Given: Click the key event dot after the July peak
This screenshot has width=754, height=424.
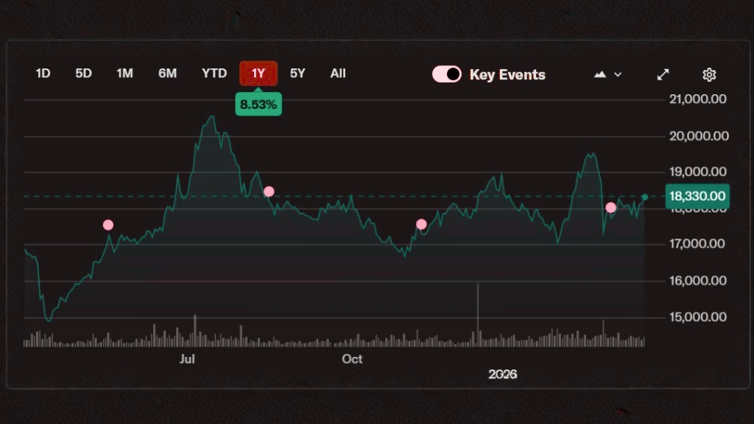Looking at the screenshot, I should [x=269, y=192].
